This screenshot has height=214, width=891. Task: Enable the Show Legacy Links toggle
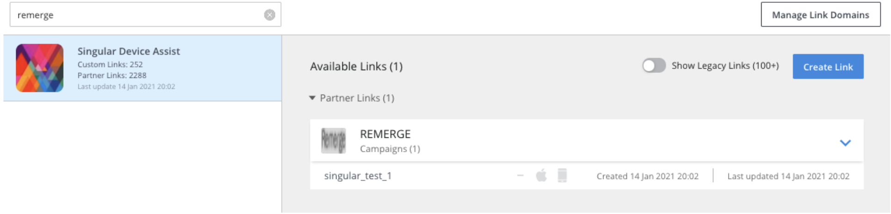(x=653, y=65)
